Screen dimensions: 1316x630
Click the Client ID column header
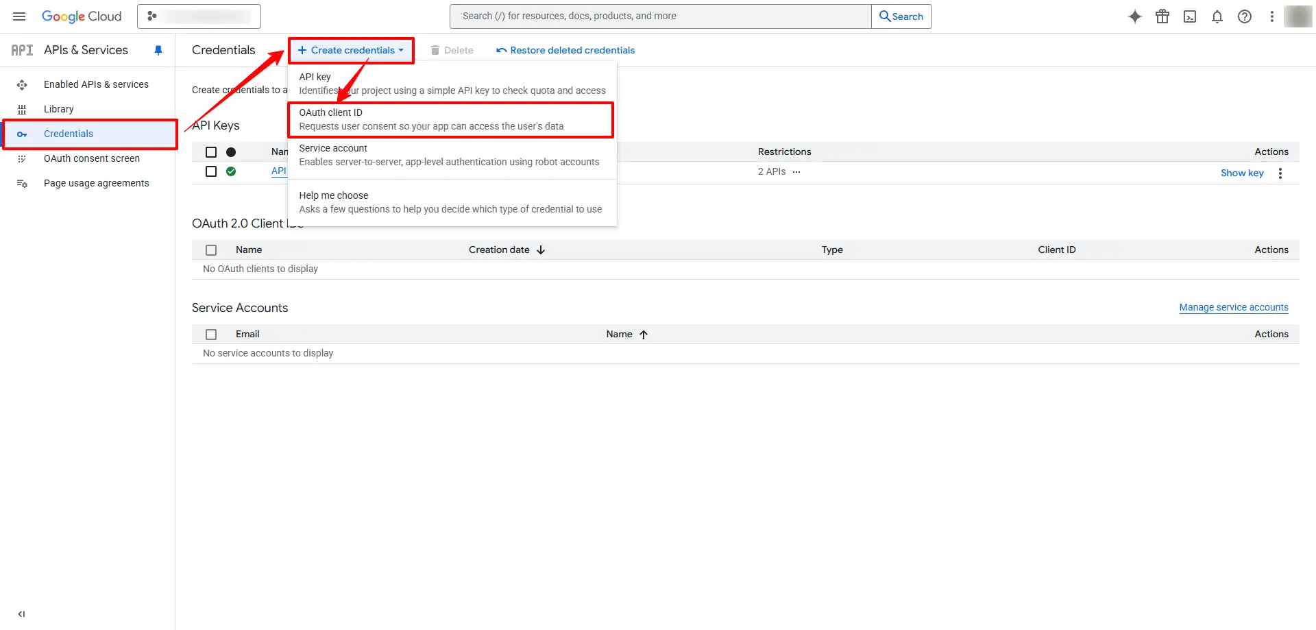point(1057,250)
